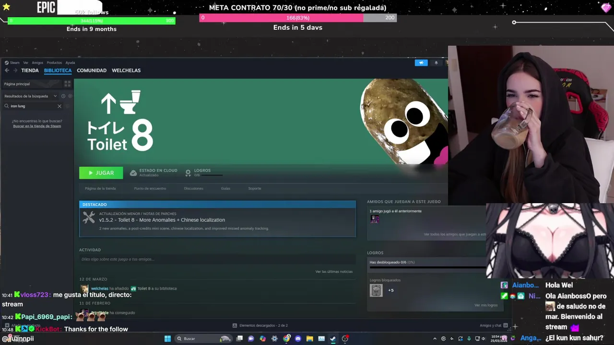This screenshot has height=345, width=614.
Task: Open downloads status at bottom of Steam
Action: [260, 325]
